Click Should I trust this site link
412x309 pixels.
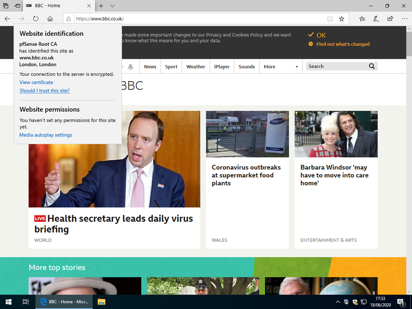point(44,91)
